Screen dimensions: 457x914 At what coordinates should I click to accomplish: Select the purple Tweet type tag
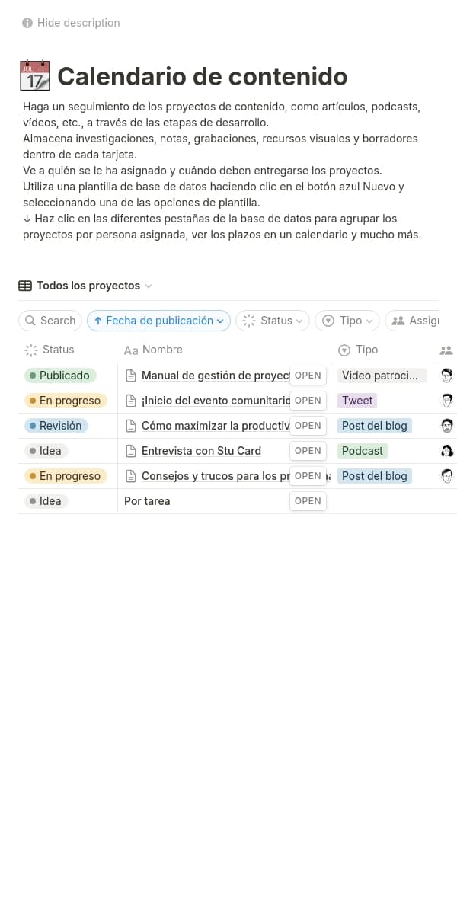(x=357, y=401)
